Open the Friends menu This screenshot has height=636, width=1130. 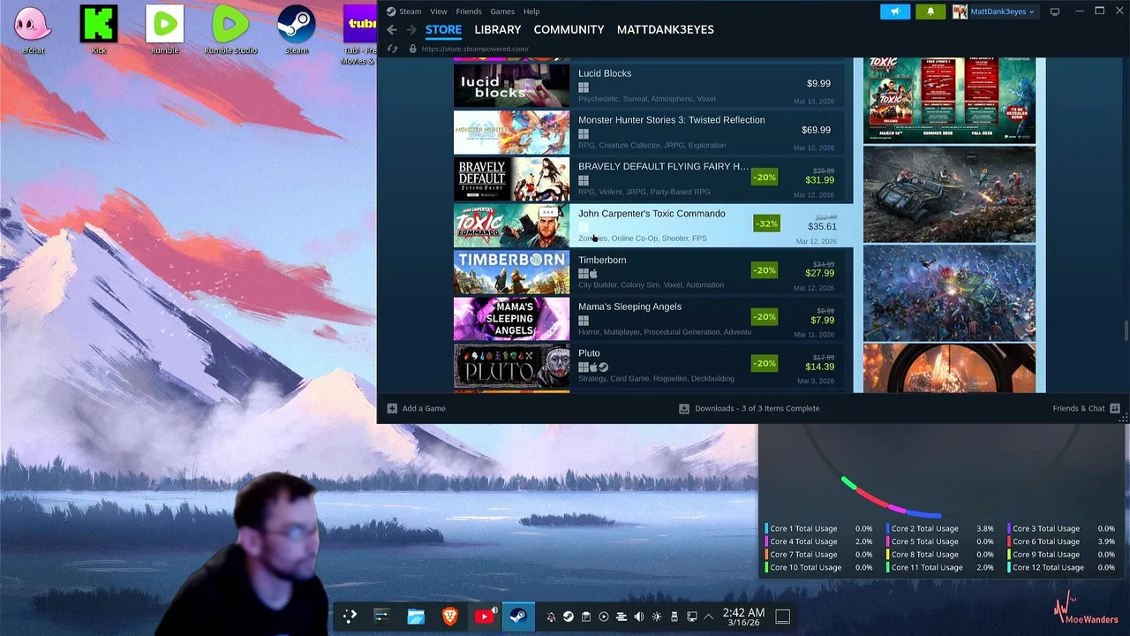pos(469,11)
